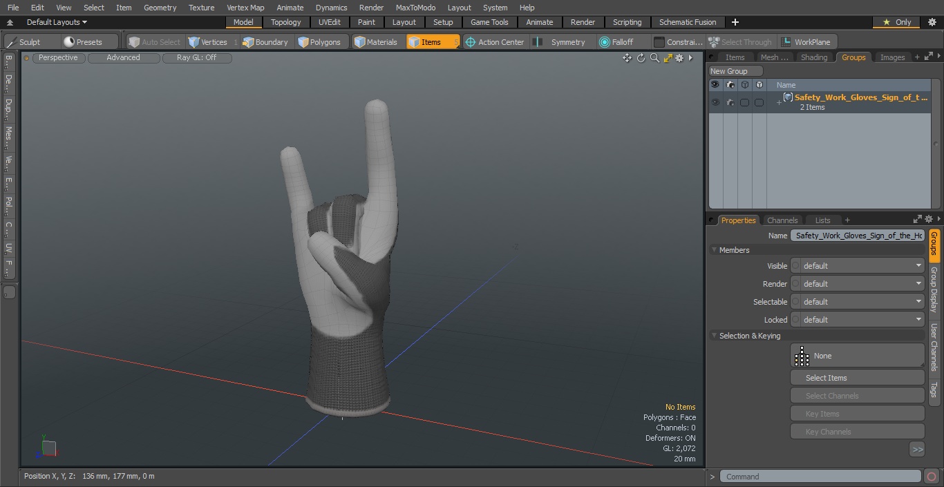This screenshot has height=487, width=944.
Task: Click the eye visibility column header
Action: pyautogui.click(x=715, y=85)
